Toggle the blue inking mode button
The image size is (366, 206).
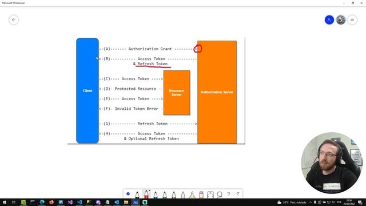pos(128,194)
